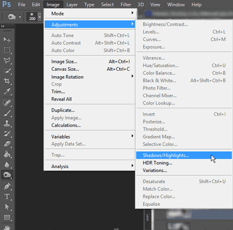This screenshot has height=230, width=233.
Task: Select the Crop tool in toolbar
Action: click(7, 81)
